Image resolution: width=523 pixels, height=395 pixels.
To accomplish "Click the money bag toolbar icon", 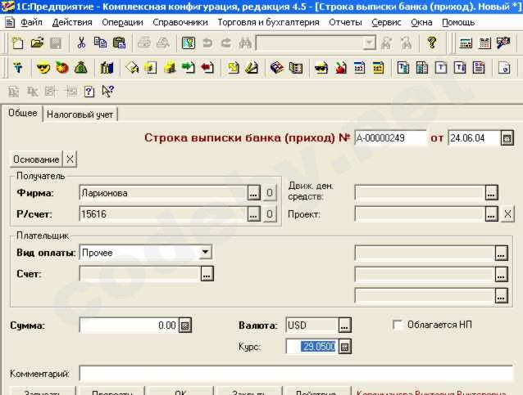I will click(82, 67).
